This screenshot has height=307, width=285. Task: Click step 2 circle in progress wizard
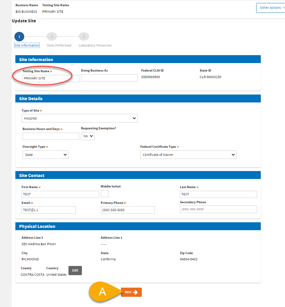(x=51, y=36)
